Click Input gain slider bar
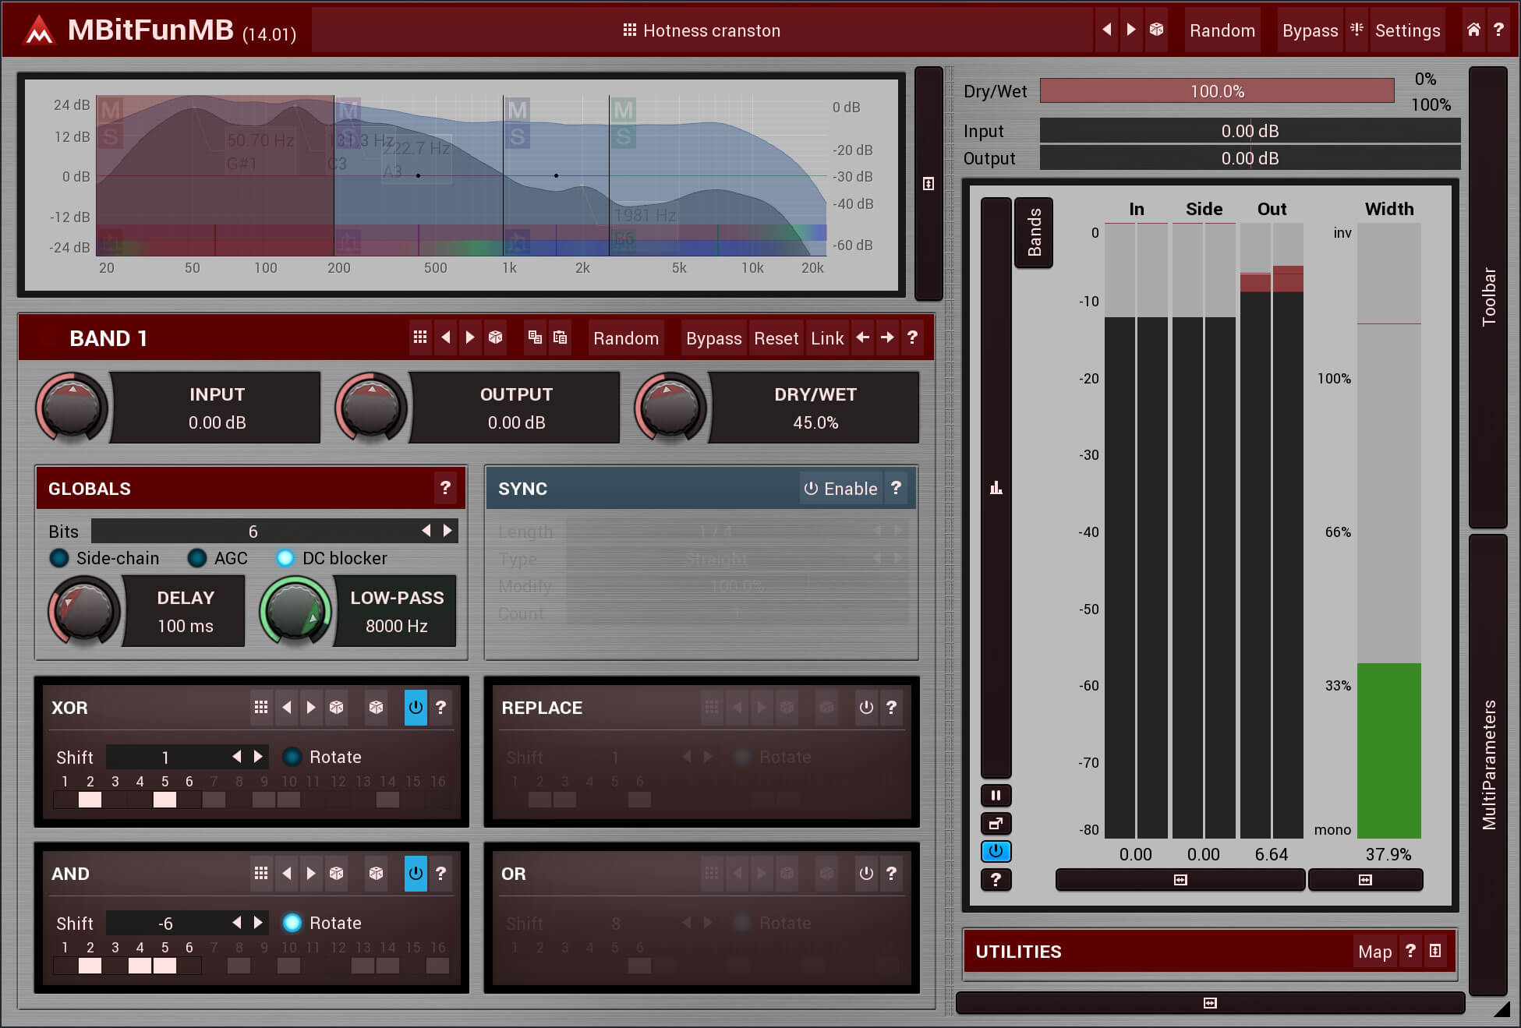 (x=1250, y=131)
